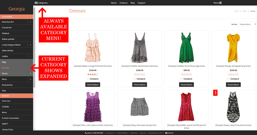Click the sidebar scrollbar down arrow
The width and height of the screenshot is (257, 135).
34,129
